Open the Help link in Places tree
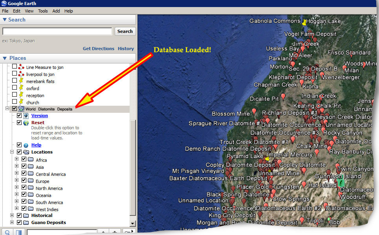This screenshot has width=379, height=235. (x=36, y=145)
